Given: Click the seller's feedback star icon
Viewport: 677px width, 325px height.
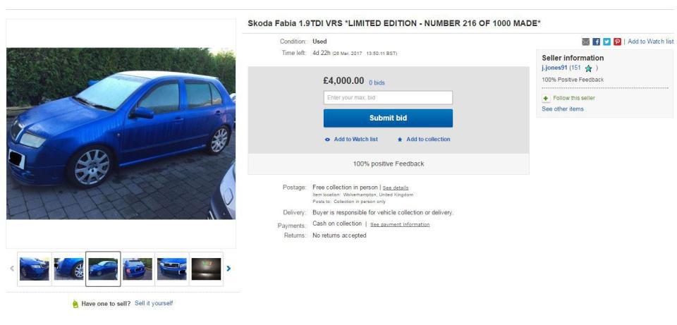Looking at the screenshot, I should tap(588, 68).
